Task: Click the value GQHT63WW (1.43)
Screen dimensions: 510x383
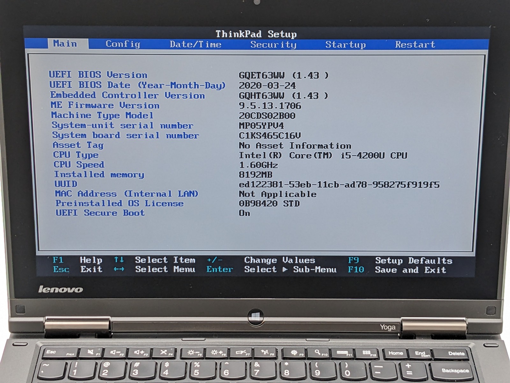Action: [283, 96]
